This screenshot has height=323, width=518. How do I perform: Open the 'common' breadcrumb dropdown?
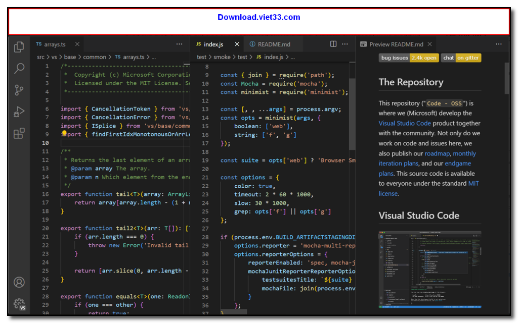[x=94, y=57]
